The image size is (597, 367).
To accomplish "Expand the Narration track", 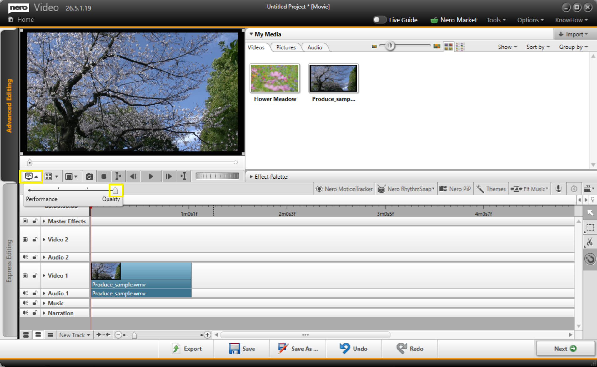I will 44,313.
